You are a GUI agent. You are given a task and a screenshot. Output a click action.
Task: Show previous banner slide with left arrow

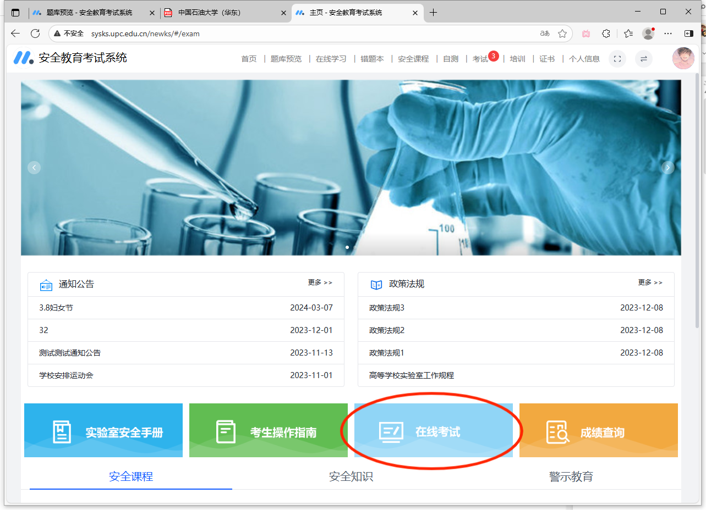(34, 168)
